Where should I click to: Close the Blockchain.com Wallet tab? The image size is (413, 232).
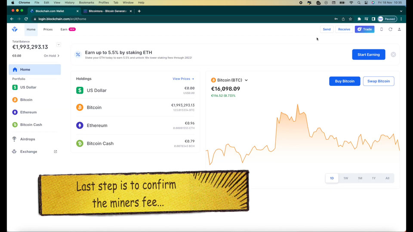77,11
